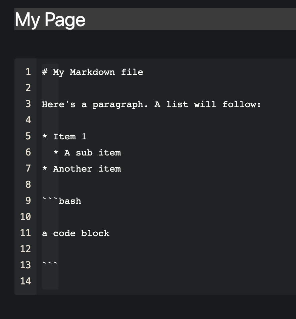Viewport: 296px width, 319px height.
Task: Click the ```bash code fence opener
Action: pos(61,201)
